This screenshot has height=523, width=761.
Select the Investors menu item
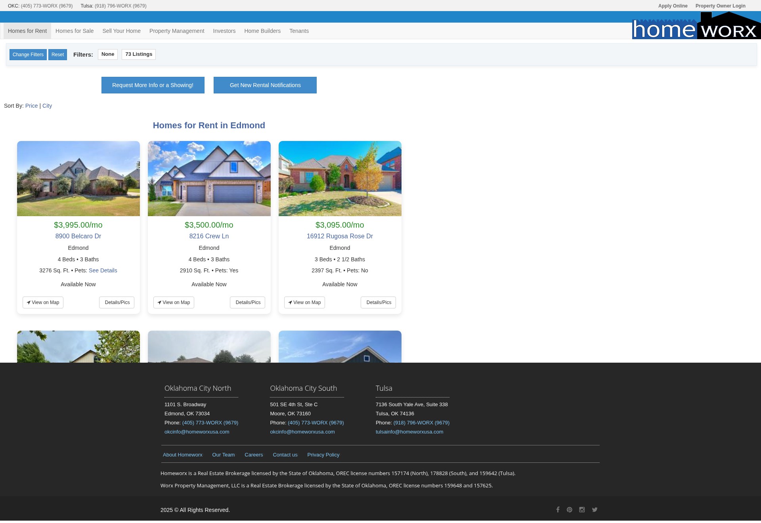click(x=224, y=31)
